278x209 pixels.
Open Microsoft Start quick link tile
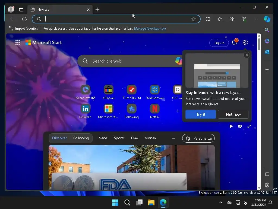point(108,111)
